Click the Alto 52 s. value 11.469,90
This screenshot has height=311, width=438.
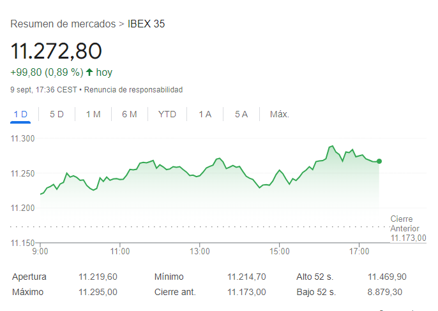pos(387,277)
